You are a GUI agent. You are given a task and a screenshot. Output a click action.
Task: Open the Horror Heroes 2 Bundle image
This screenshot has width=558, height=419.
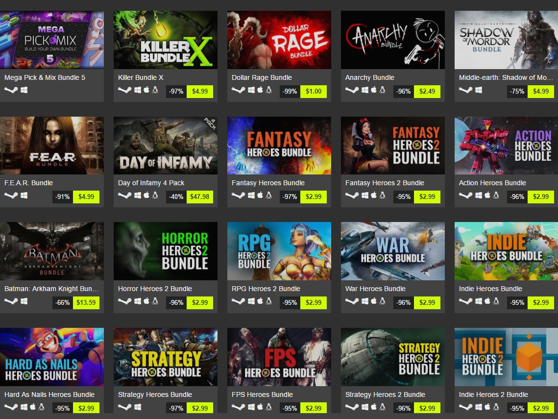coord(166,251)
